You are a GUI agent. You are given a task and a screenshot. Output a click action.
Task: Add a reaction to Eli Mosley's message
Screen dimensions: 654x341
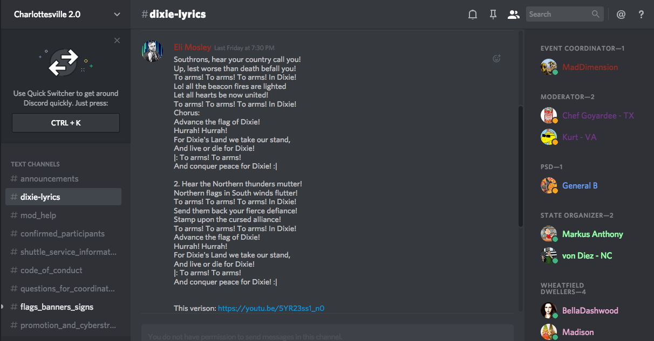pyautogui.click(x=497, y=59)
